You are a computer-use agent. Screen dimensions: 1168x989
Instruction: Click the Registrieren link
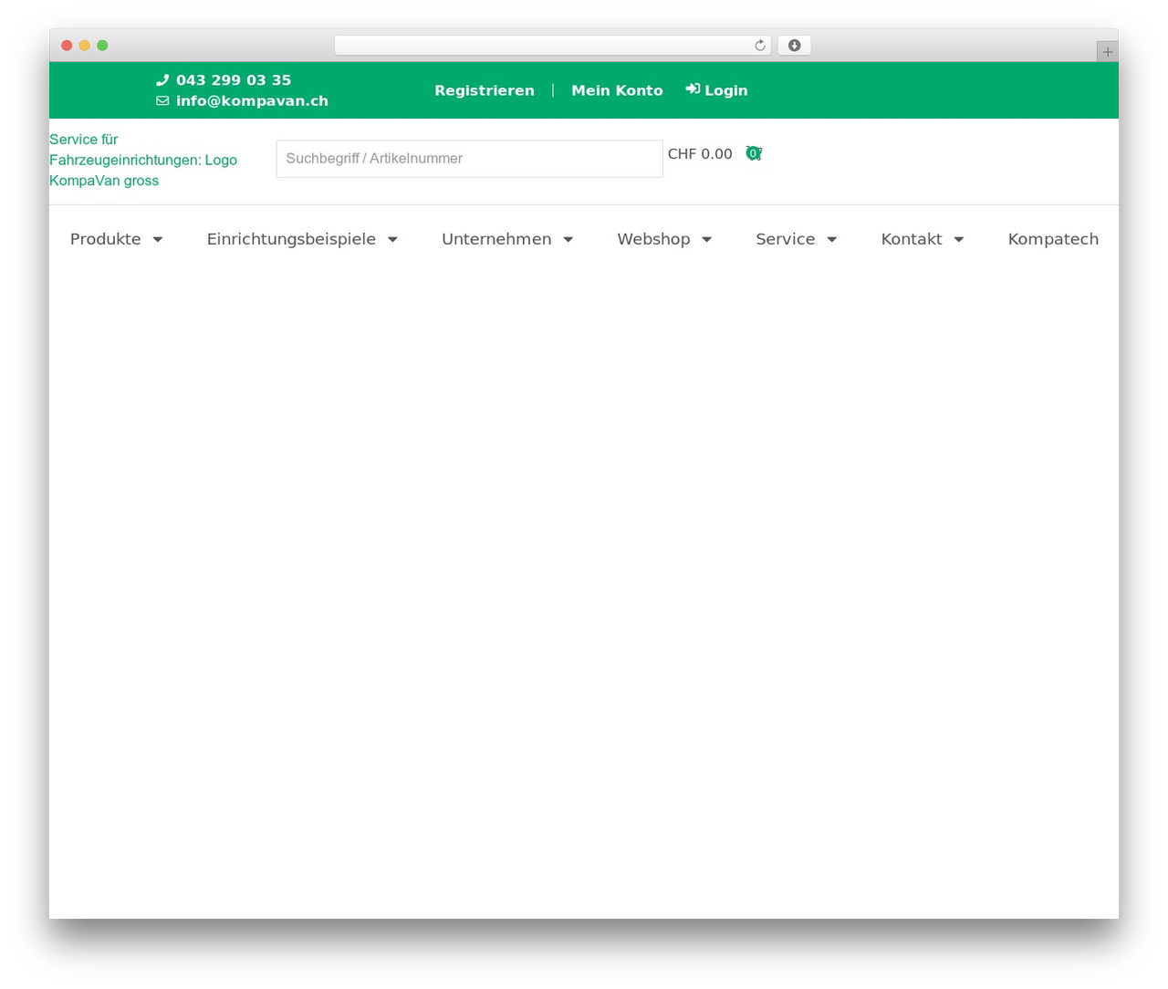coord(485,90)
